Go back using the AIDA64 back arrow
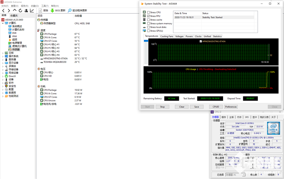Image resolution: width=284 pixels, height=179 pixels. pyautogui.click(x=3, y=11)
